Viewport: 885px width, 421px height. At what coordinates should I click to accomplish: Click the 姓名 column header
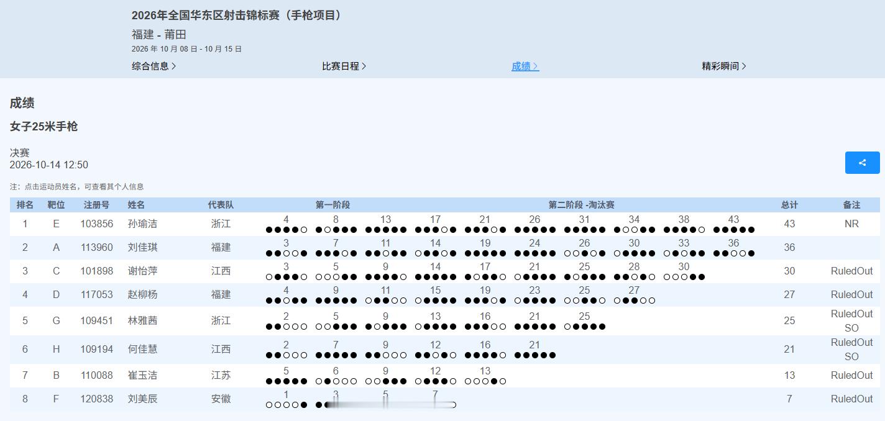pyautogui.click(x=136, y=205)
